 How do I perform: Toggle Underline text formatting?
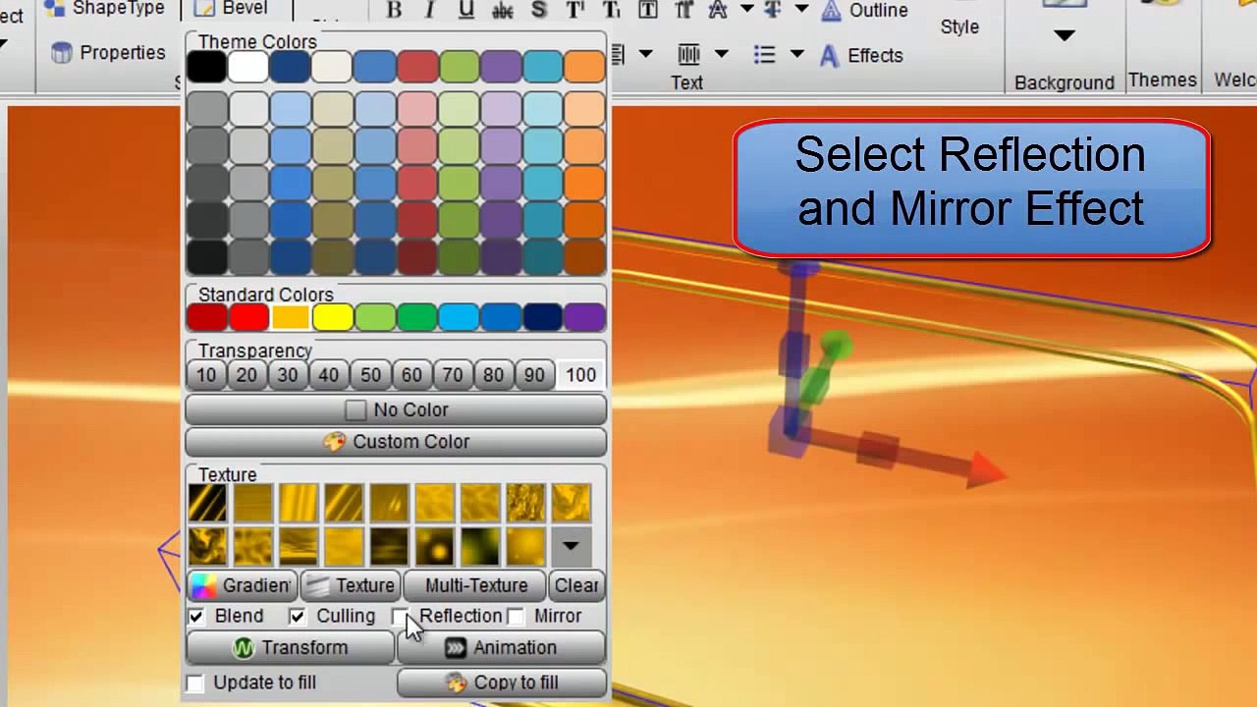tap(465, 10)
